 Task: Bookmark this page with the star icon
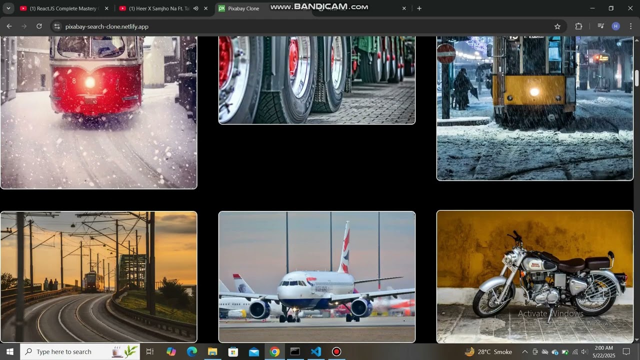pos(557,26)
